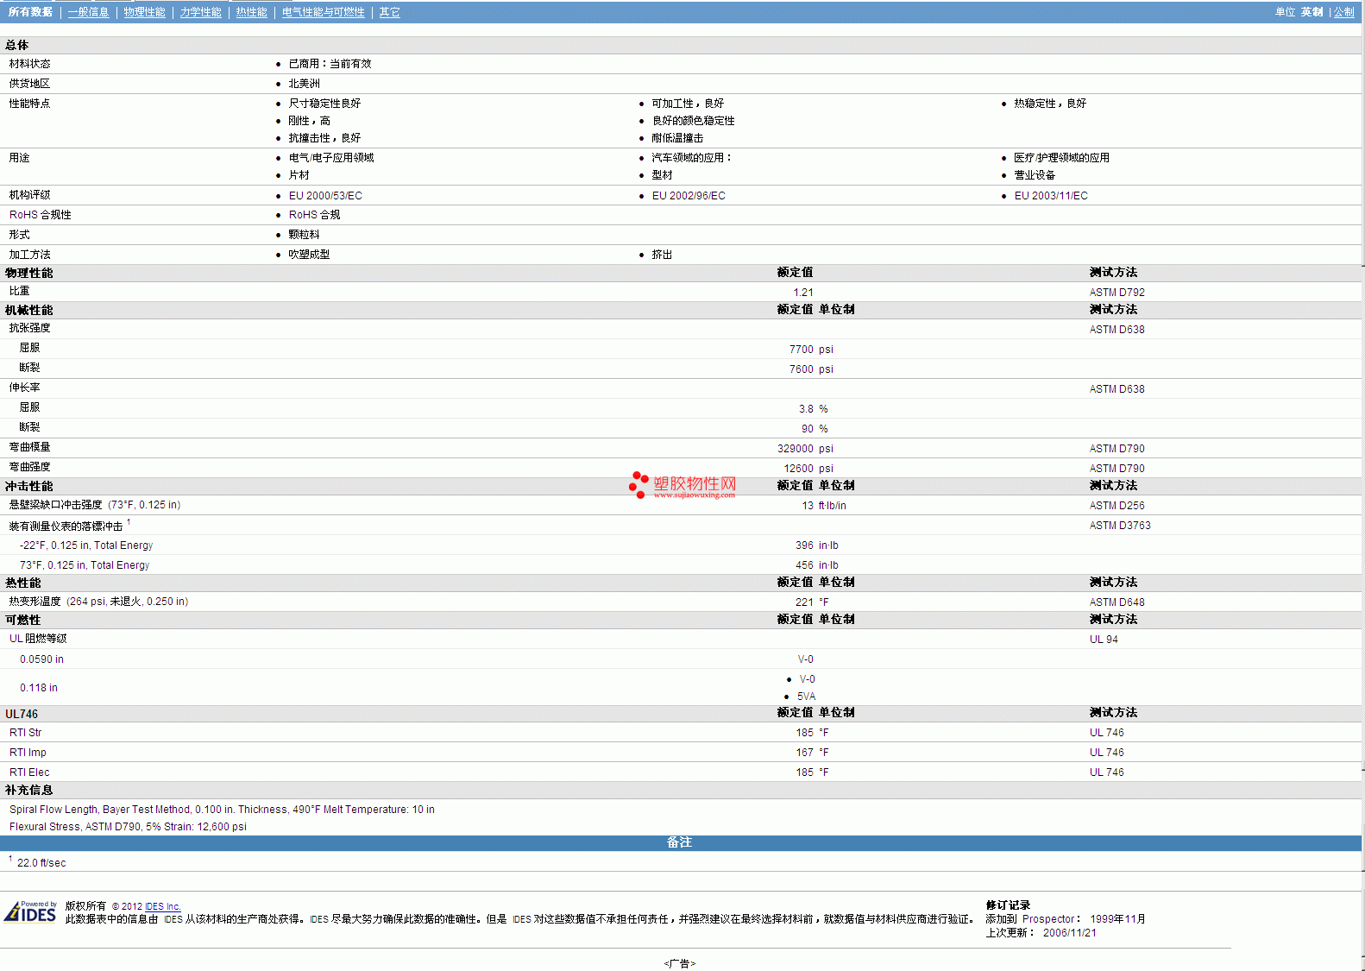This screenshot has width=1365, height=971.
Task: Open the Prospector link in 修订记录
Action: click(1047, 919)
